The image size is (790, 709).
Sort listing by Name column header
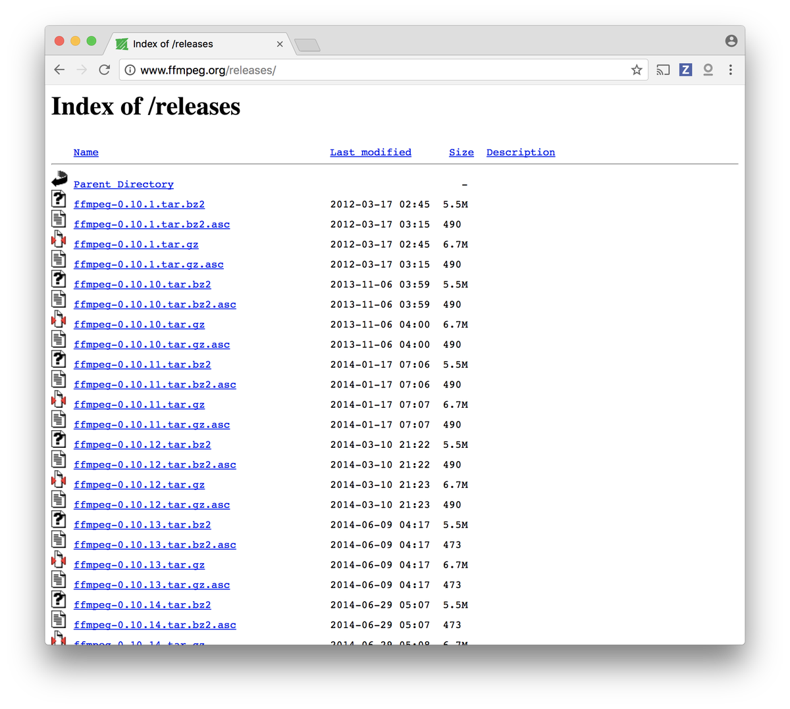86,153
